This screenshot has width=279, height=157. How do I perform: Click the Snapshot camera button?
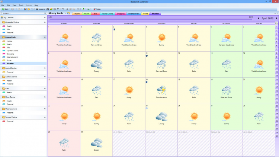click(x=41, y=9)
